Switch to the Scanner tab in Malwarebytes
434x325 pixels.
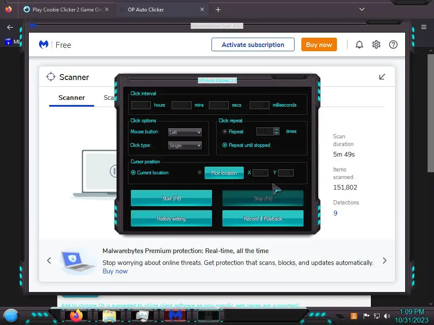click(71, 98)
